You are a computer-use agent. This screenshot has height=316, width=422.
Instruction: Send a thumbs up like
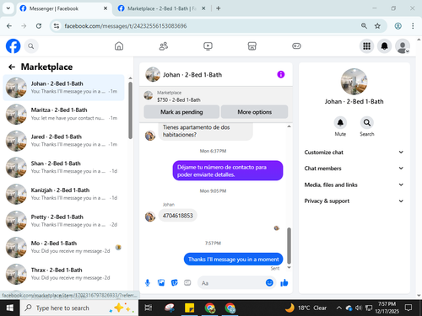(x=284, y=282)
